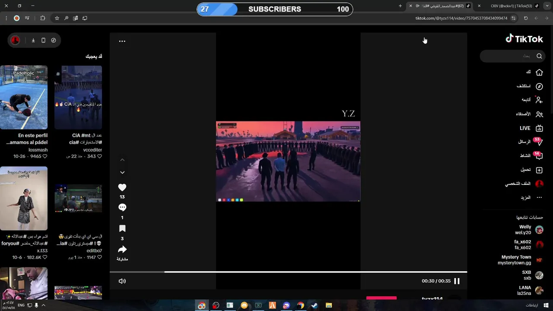
Task: Pause the video playback
Action: click(457, 281)
